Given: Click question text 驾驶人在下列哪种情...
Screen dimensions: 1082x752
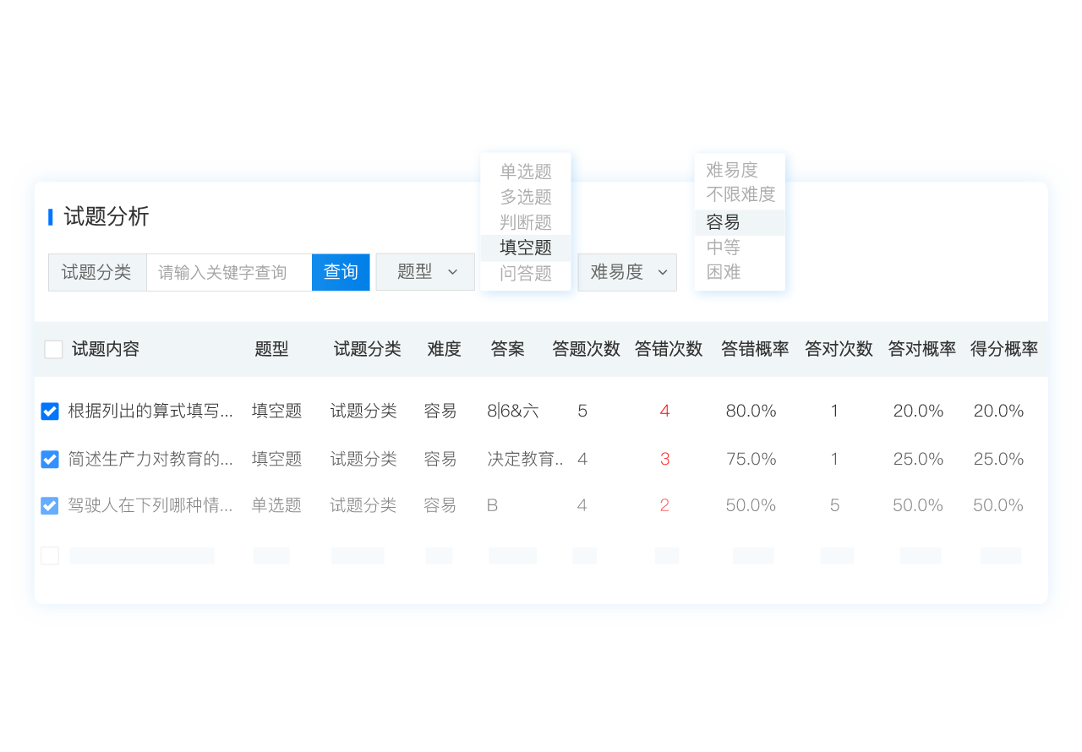Looking at the screenshot, I should coord(150,505).
